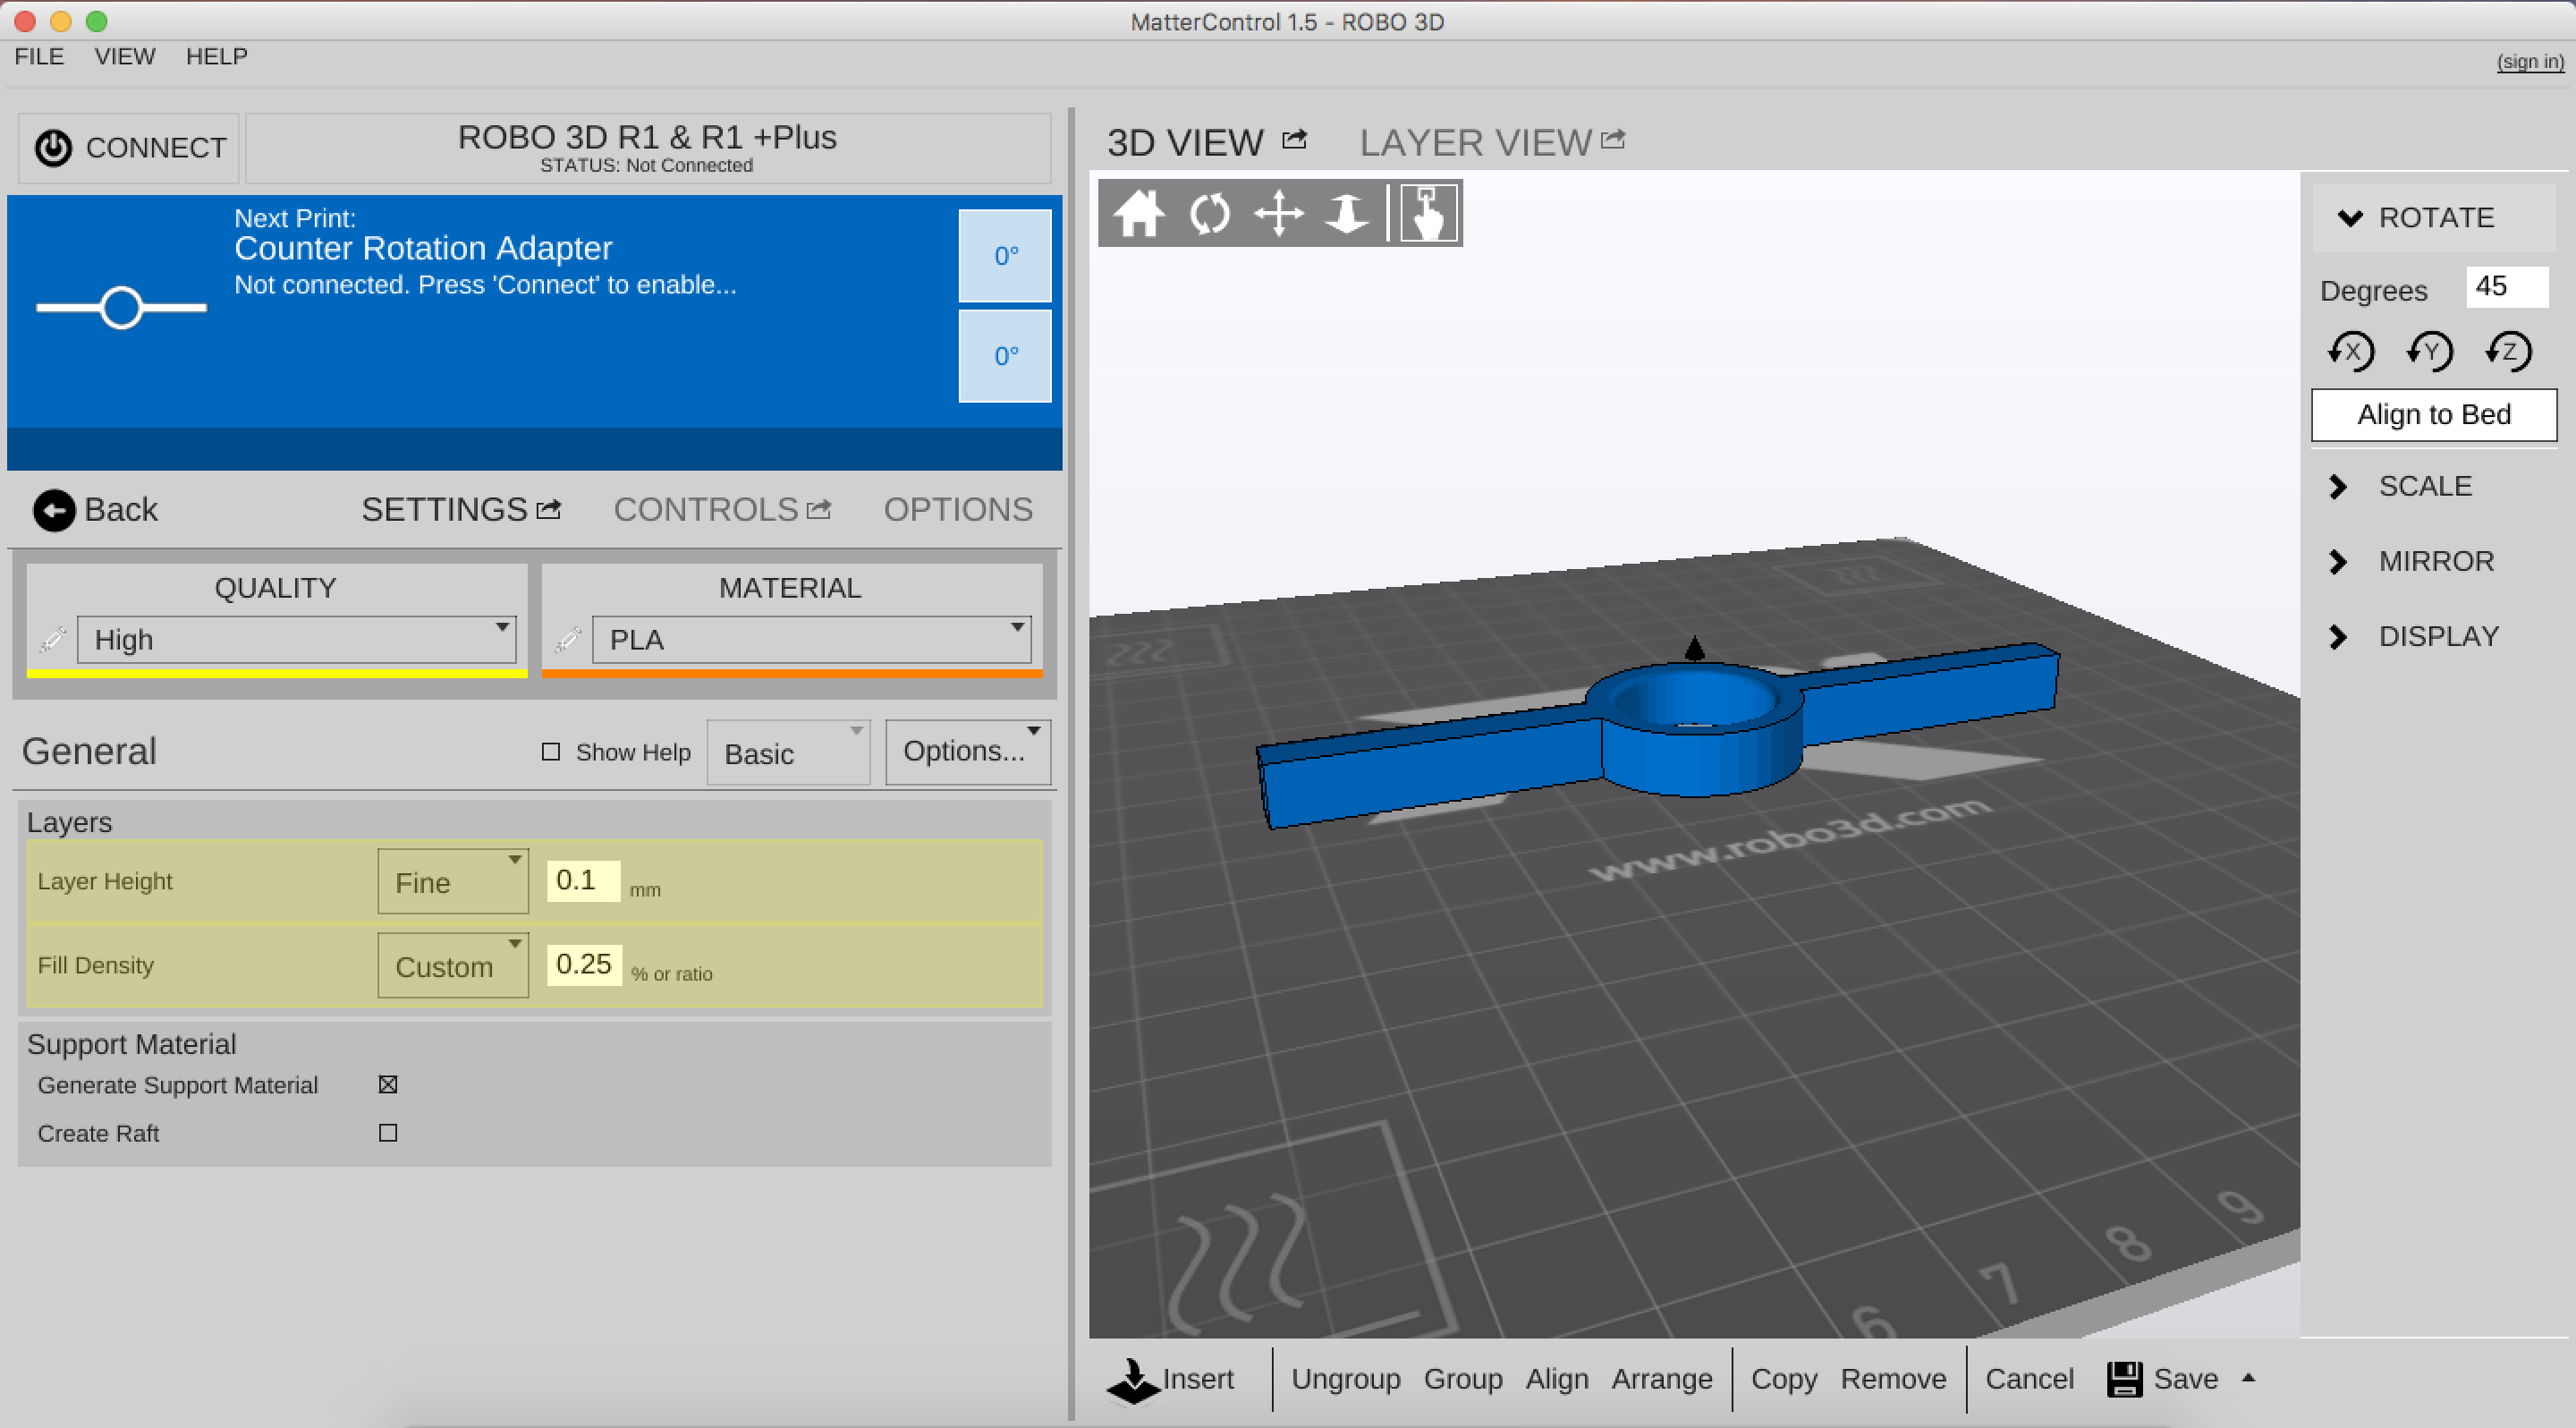Uncheck Generate Support Material
The width and height of the screenshot is (2576, 1428).
[x=388, y=1085]
